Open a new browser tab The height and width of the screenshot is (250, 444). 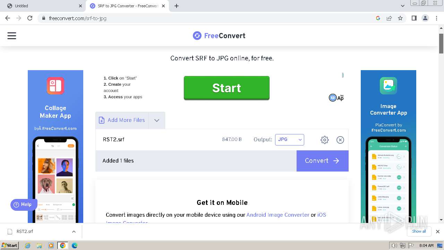click(177, 6)
